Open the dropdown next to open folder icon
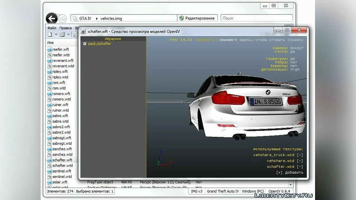Viewport: 356px width, 200px height. tap(68, 35)
